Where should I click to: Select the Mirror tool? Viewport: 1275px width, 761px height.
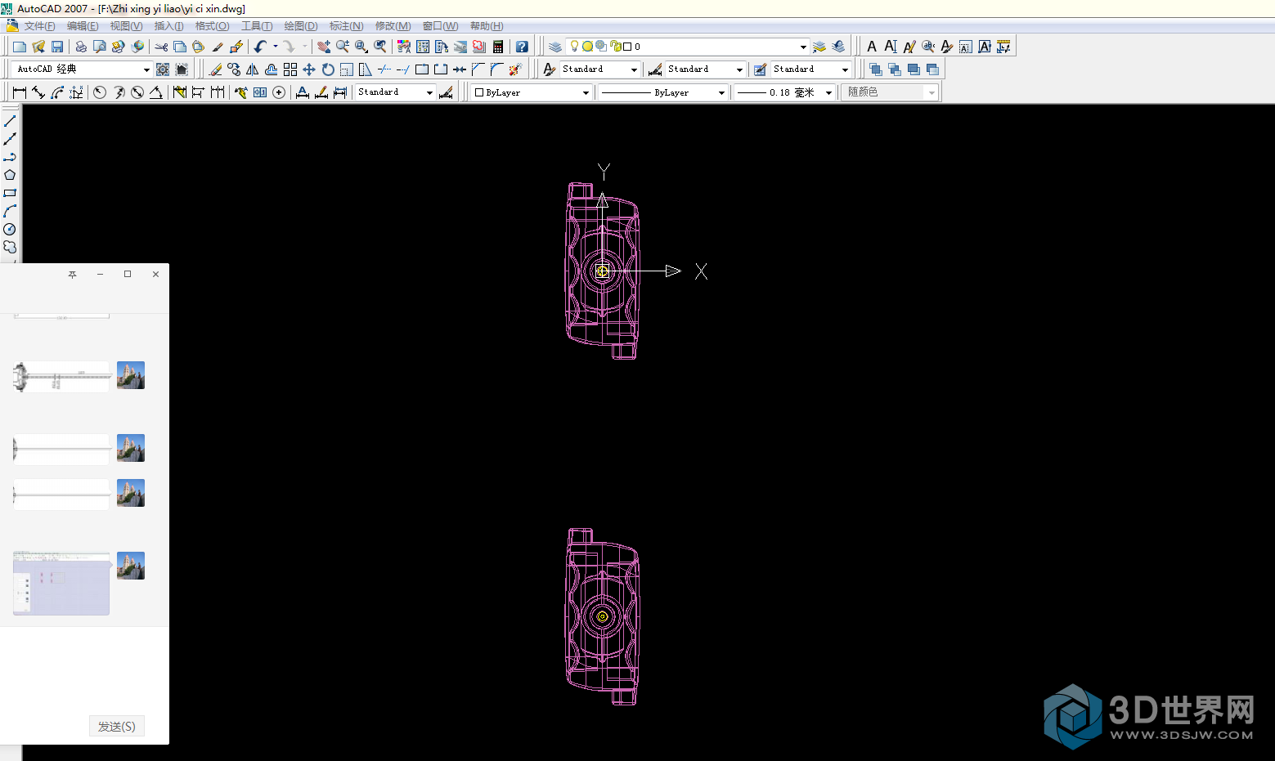tap(253, 69)
